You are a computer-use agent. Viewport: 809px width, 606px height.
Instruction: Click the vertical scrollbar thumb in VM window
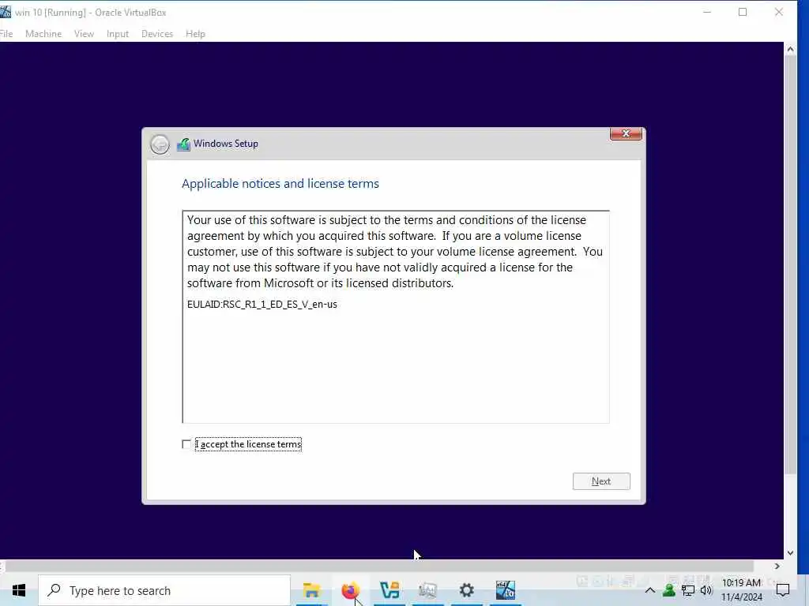point(790,264)
